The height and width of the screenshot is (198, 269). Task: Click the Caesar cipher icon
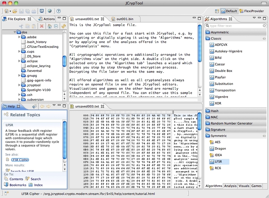pyautogui.click(x=212, y=64)
